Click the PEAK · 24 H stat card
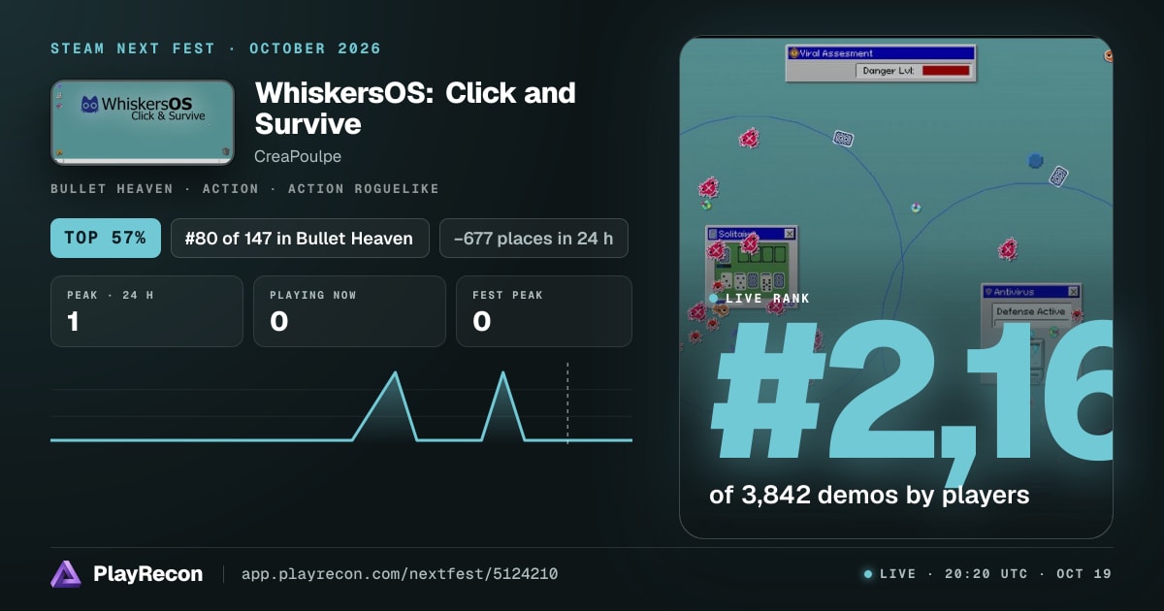1164x611 pixels. point(146,311)
